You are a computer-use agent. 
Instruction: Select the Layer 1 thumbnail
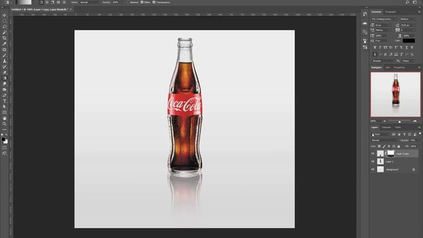(381, 161)
